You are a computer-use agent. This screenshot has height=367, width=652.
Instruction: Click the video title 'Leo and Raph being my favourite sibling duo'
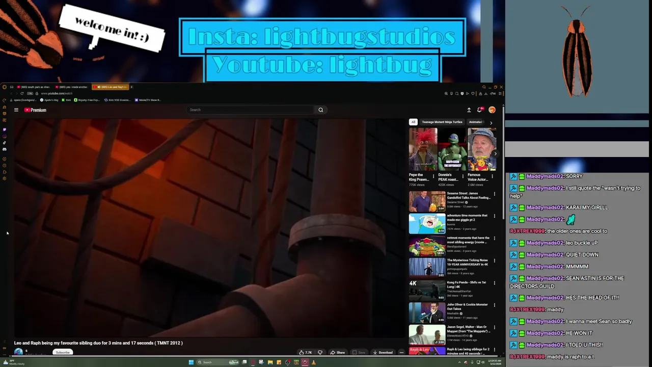[x=98, y=343]
